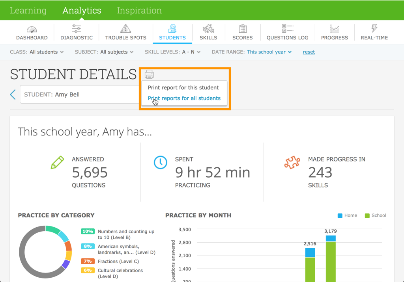Switch to the Inspiration tab

tap(139, 10)
